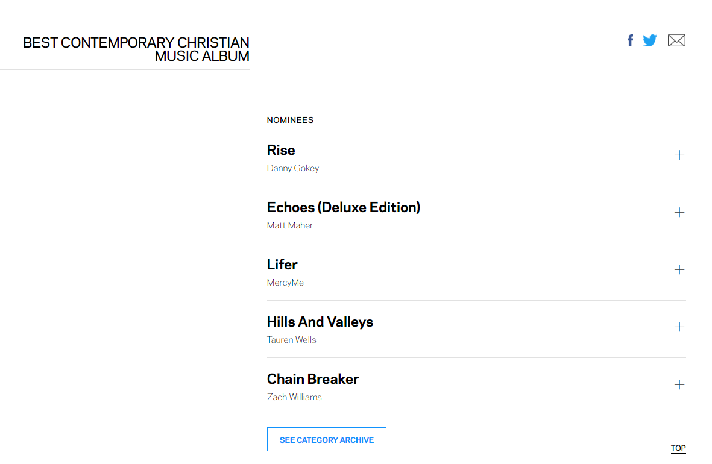Click the Rise album title

click(281, 150)
